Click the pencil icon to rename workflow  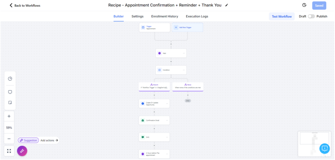[x=227, y=5]
